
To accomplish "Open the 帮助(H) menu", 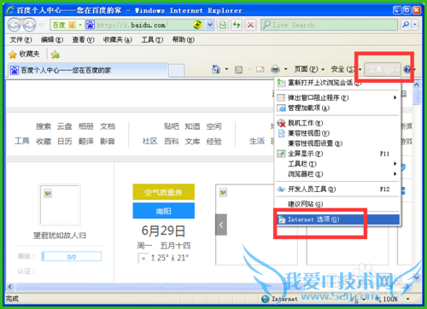I will pyautogui.click(x=184, y=40).
